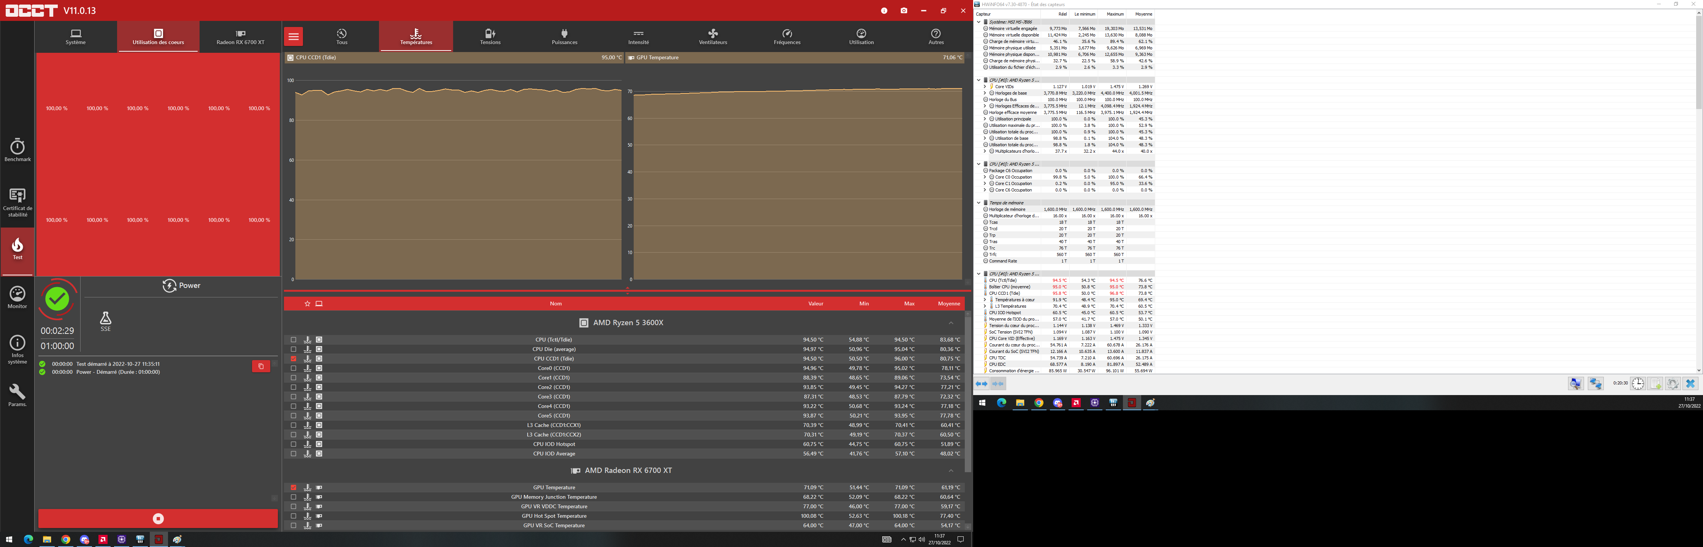Copy the test log to clipboard

click(x=261, y=366)
